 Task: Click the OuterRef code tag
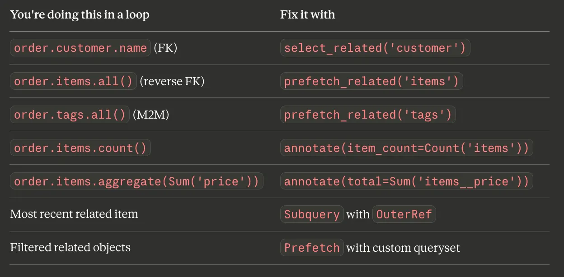(x=404, y=214)
